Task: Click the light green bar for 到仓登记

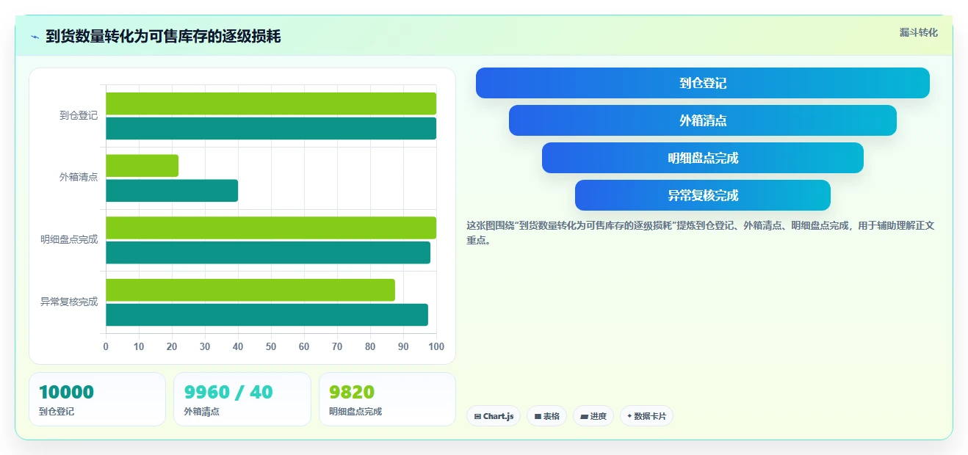Action: tap(271, 103)
